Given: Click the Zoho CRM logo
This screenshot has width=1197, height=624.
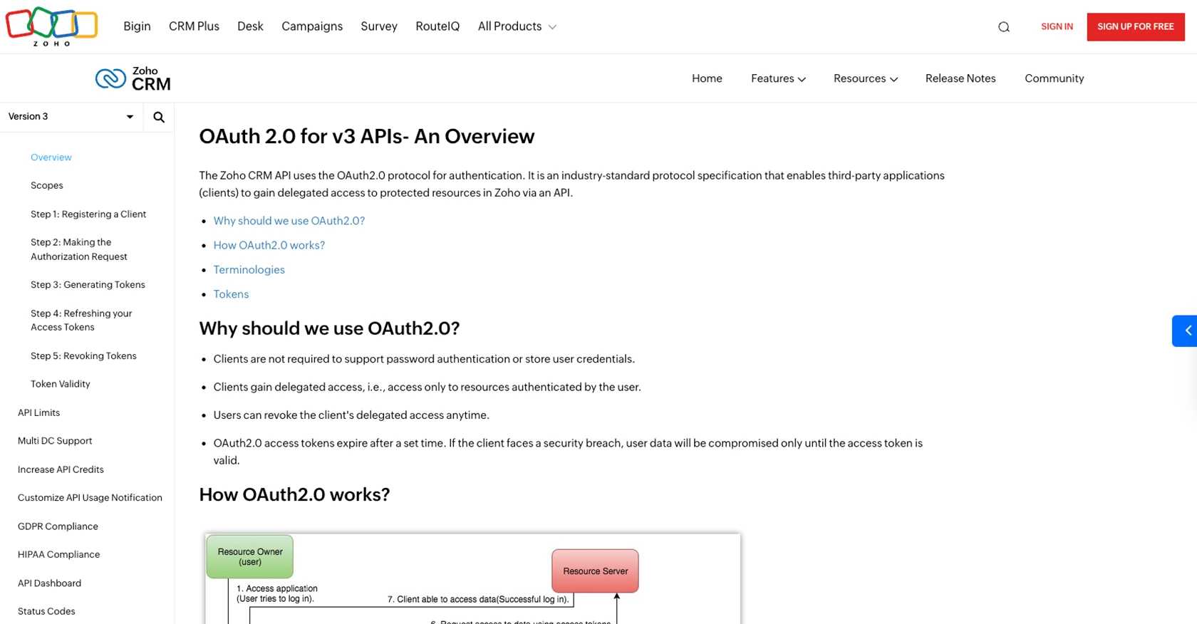Looking at the screenshot, I should point(133,78).
